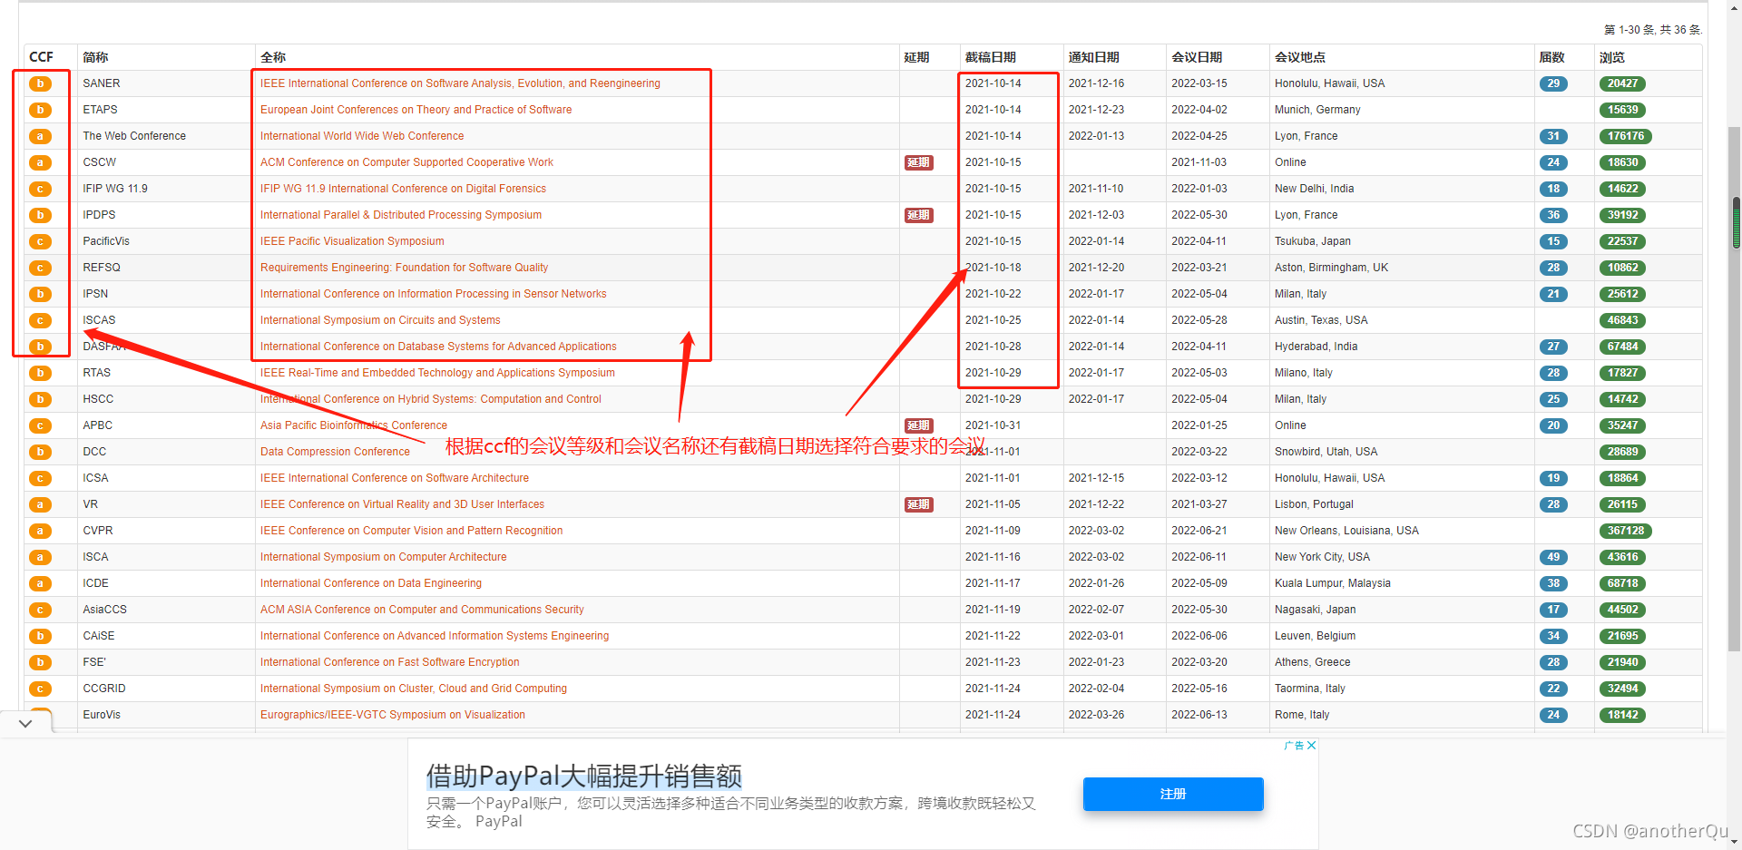Open IEEE Conference on Computer Vision link
Image resolution: width=1742 pixels, height=850 pixels.
(x=411, y=531)
